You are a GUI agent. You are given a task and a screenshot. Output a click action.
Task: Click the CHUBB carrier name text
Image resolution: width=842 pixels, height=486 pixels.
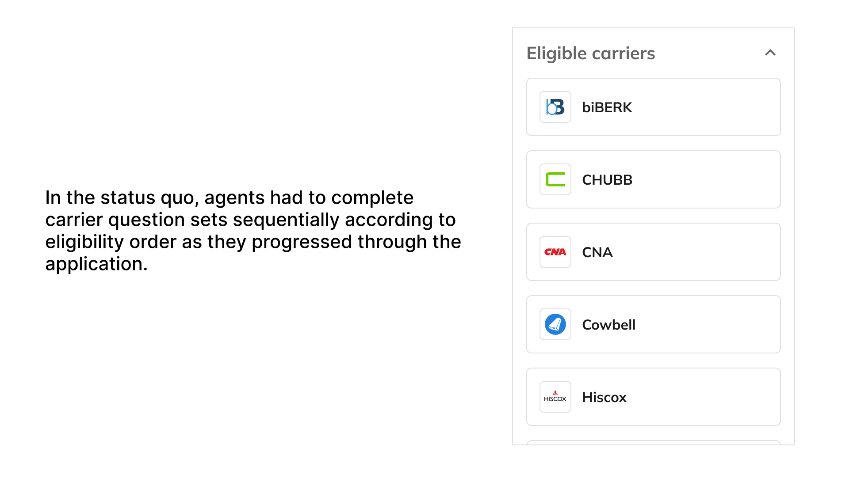(x=607, y=180)
